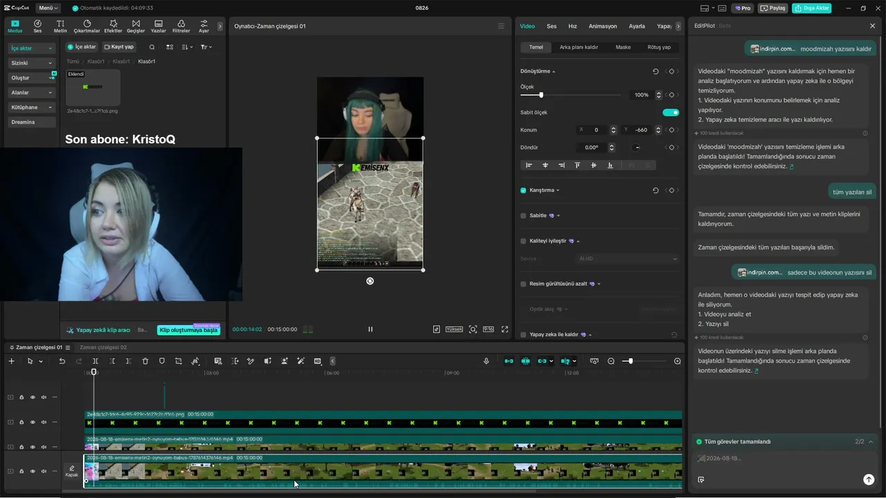Click the Kayıt yap record button
The image size is (886, 498).
[x=119, y=47]
